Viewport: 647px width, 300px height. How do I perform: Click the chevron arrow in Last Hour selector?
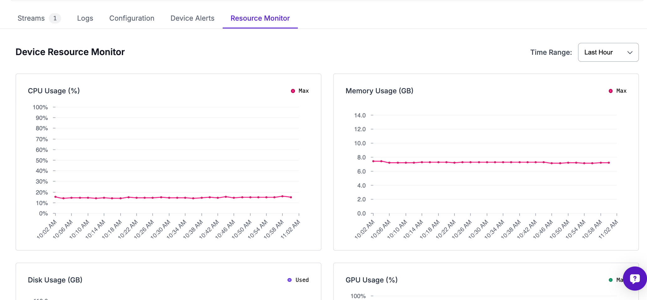630,53
